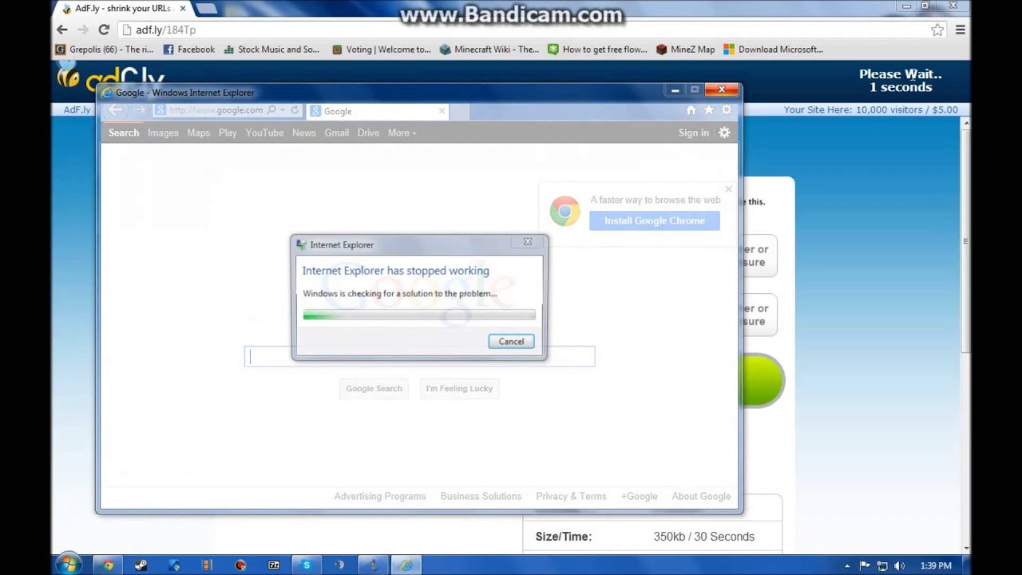Screen dimensions: 1022x575
Task: Open the Voting | Welcome bookmark
Action: pyautogui.click(x=382, y=50)
